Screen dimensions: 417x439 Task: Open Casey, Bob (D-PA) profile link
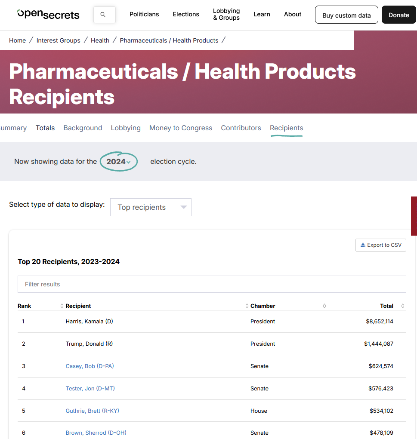point(90,366)
